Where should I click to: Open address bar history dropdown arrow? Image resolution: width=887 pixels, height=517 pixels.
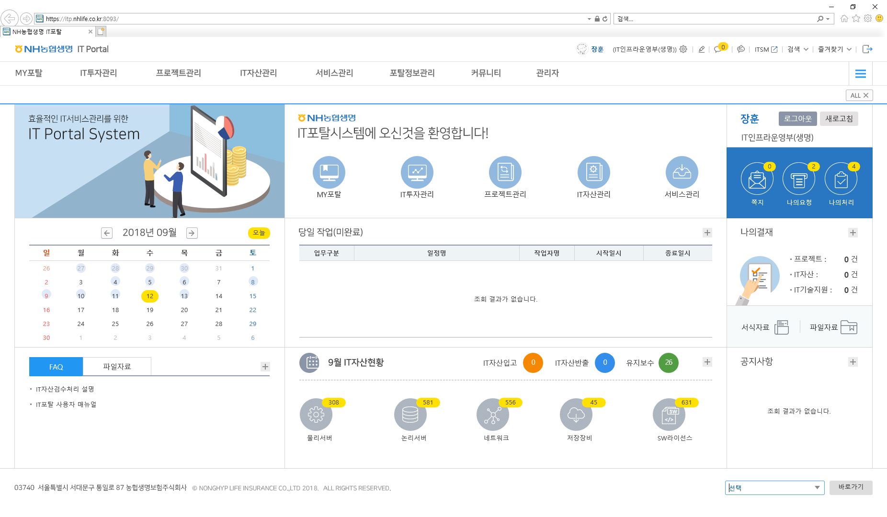(589, 19)
